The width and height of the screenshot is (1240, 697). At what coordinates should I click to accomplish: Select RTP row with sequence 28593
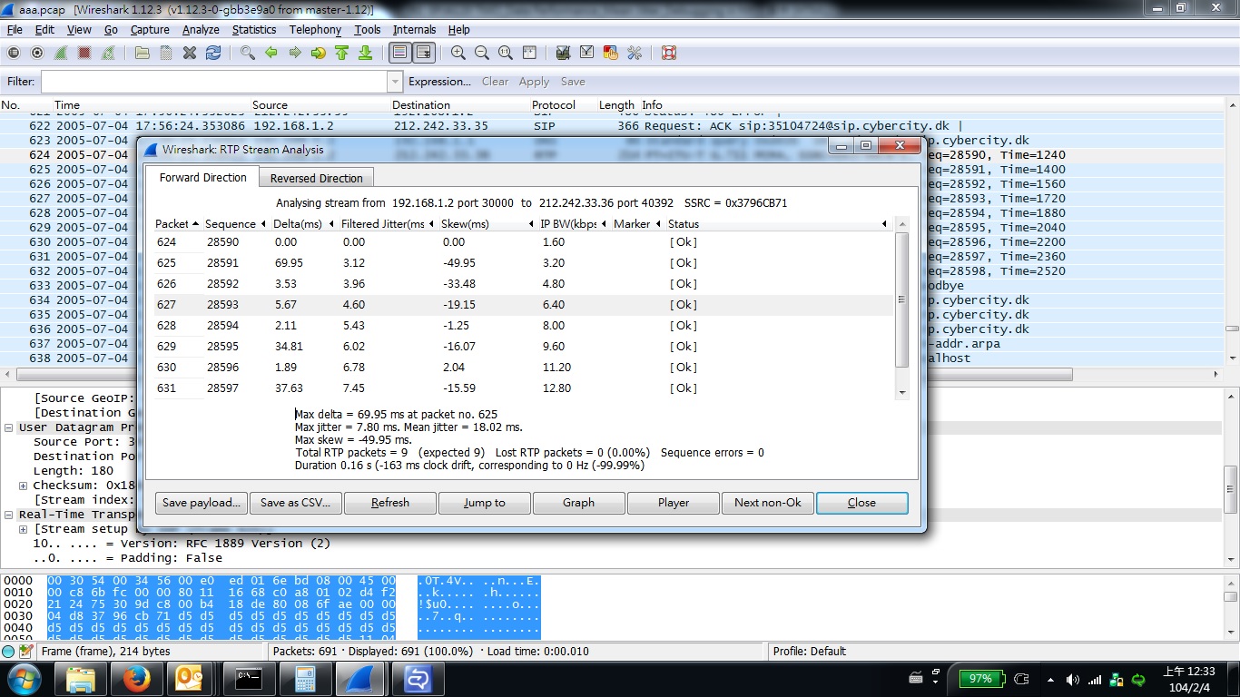click(x=524, y=305)
